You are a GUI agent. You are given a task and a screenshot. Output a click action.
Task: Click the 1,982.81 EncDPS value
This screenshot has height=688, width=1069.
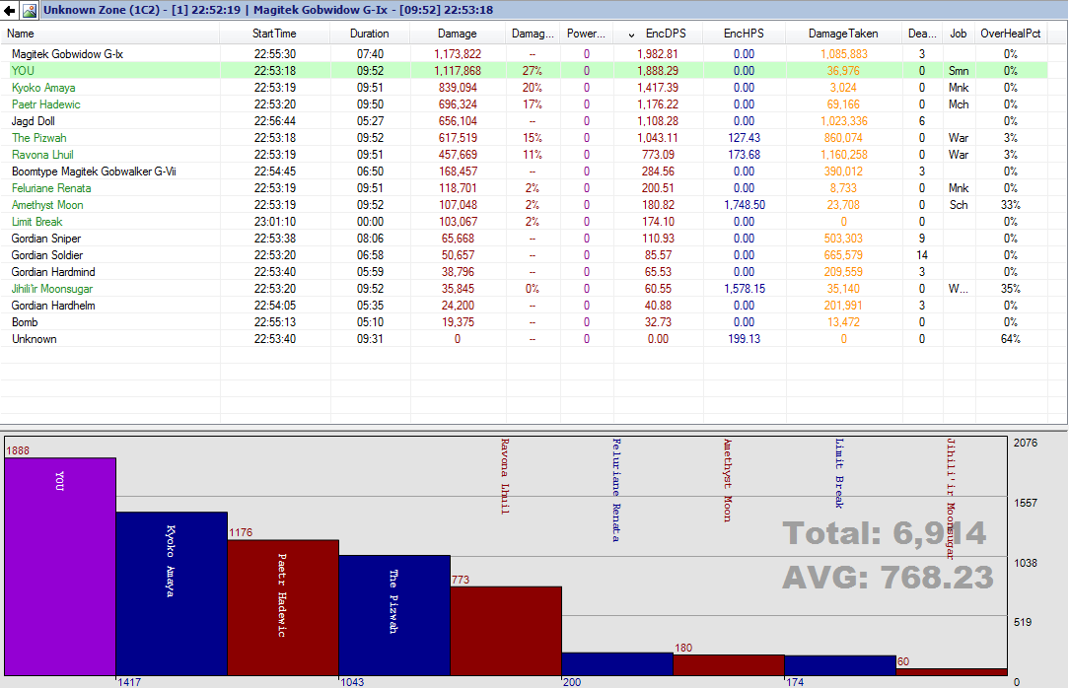[x=658, y=54]
